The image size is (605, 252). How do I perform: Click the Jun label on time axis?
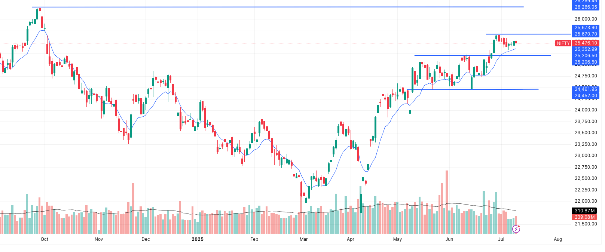point(449,239)
